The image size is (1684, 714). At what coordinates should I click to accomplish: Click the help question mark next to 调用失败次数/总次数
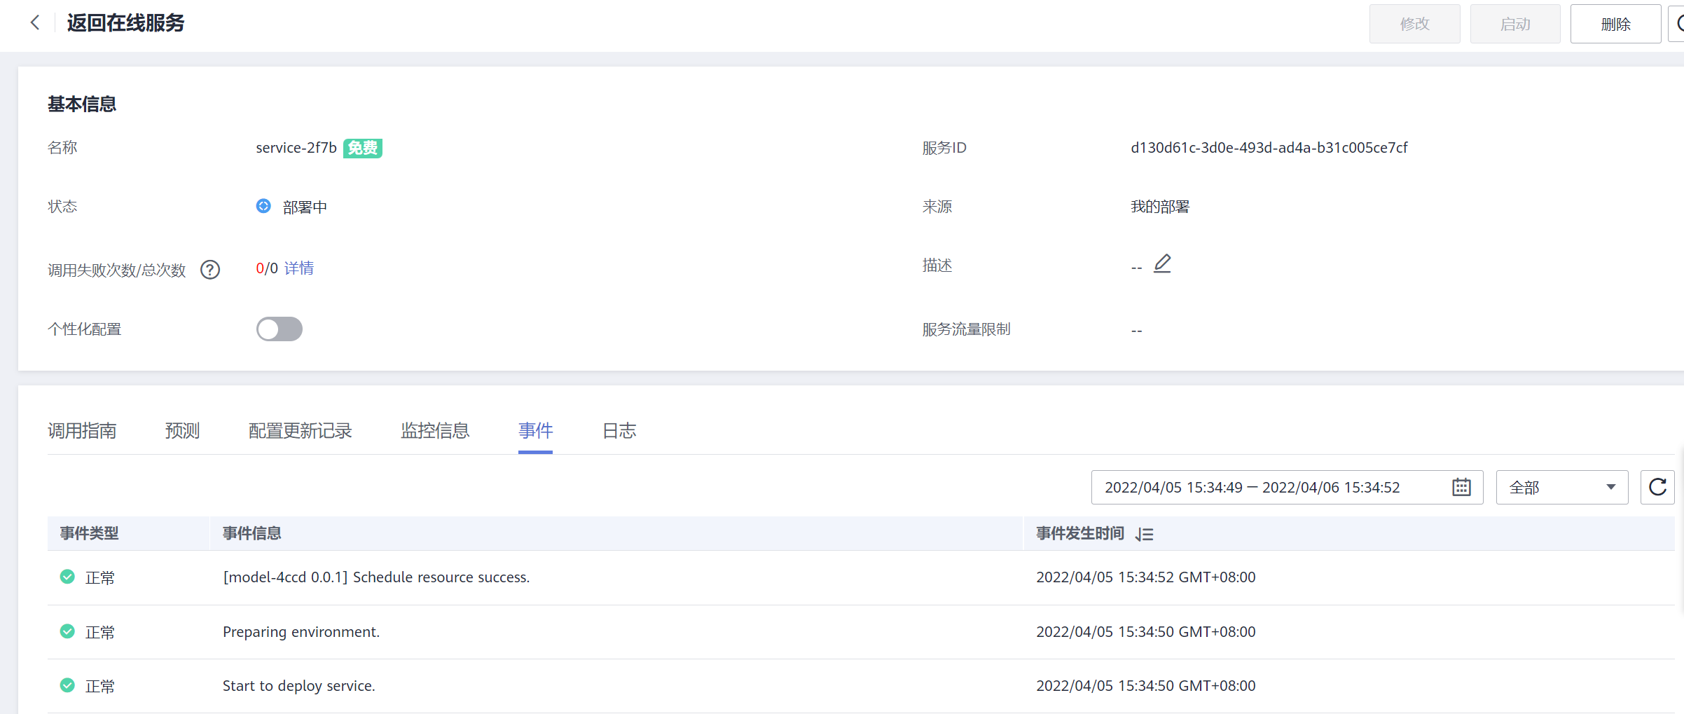[210, 270]
